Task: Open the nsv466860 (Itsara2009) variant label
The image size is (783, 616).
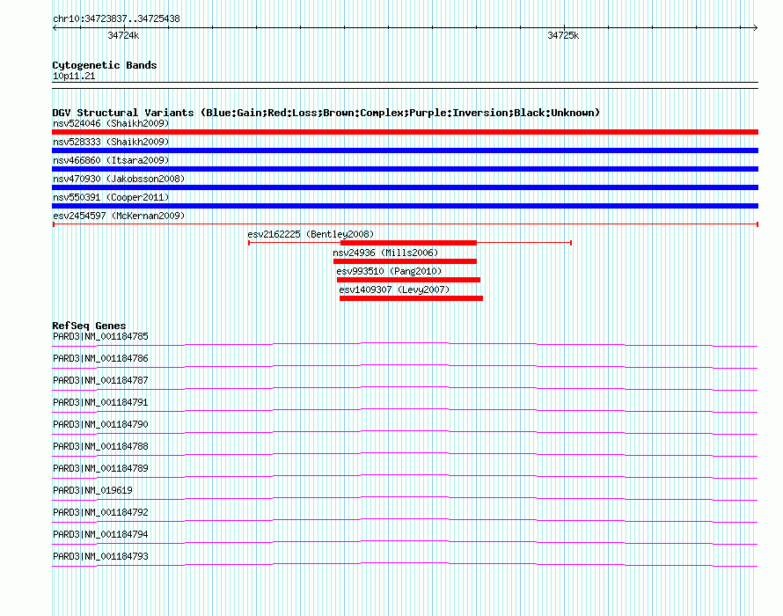Action: 111,160
